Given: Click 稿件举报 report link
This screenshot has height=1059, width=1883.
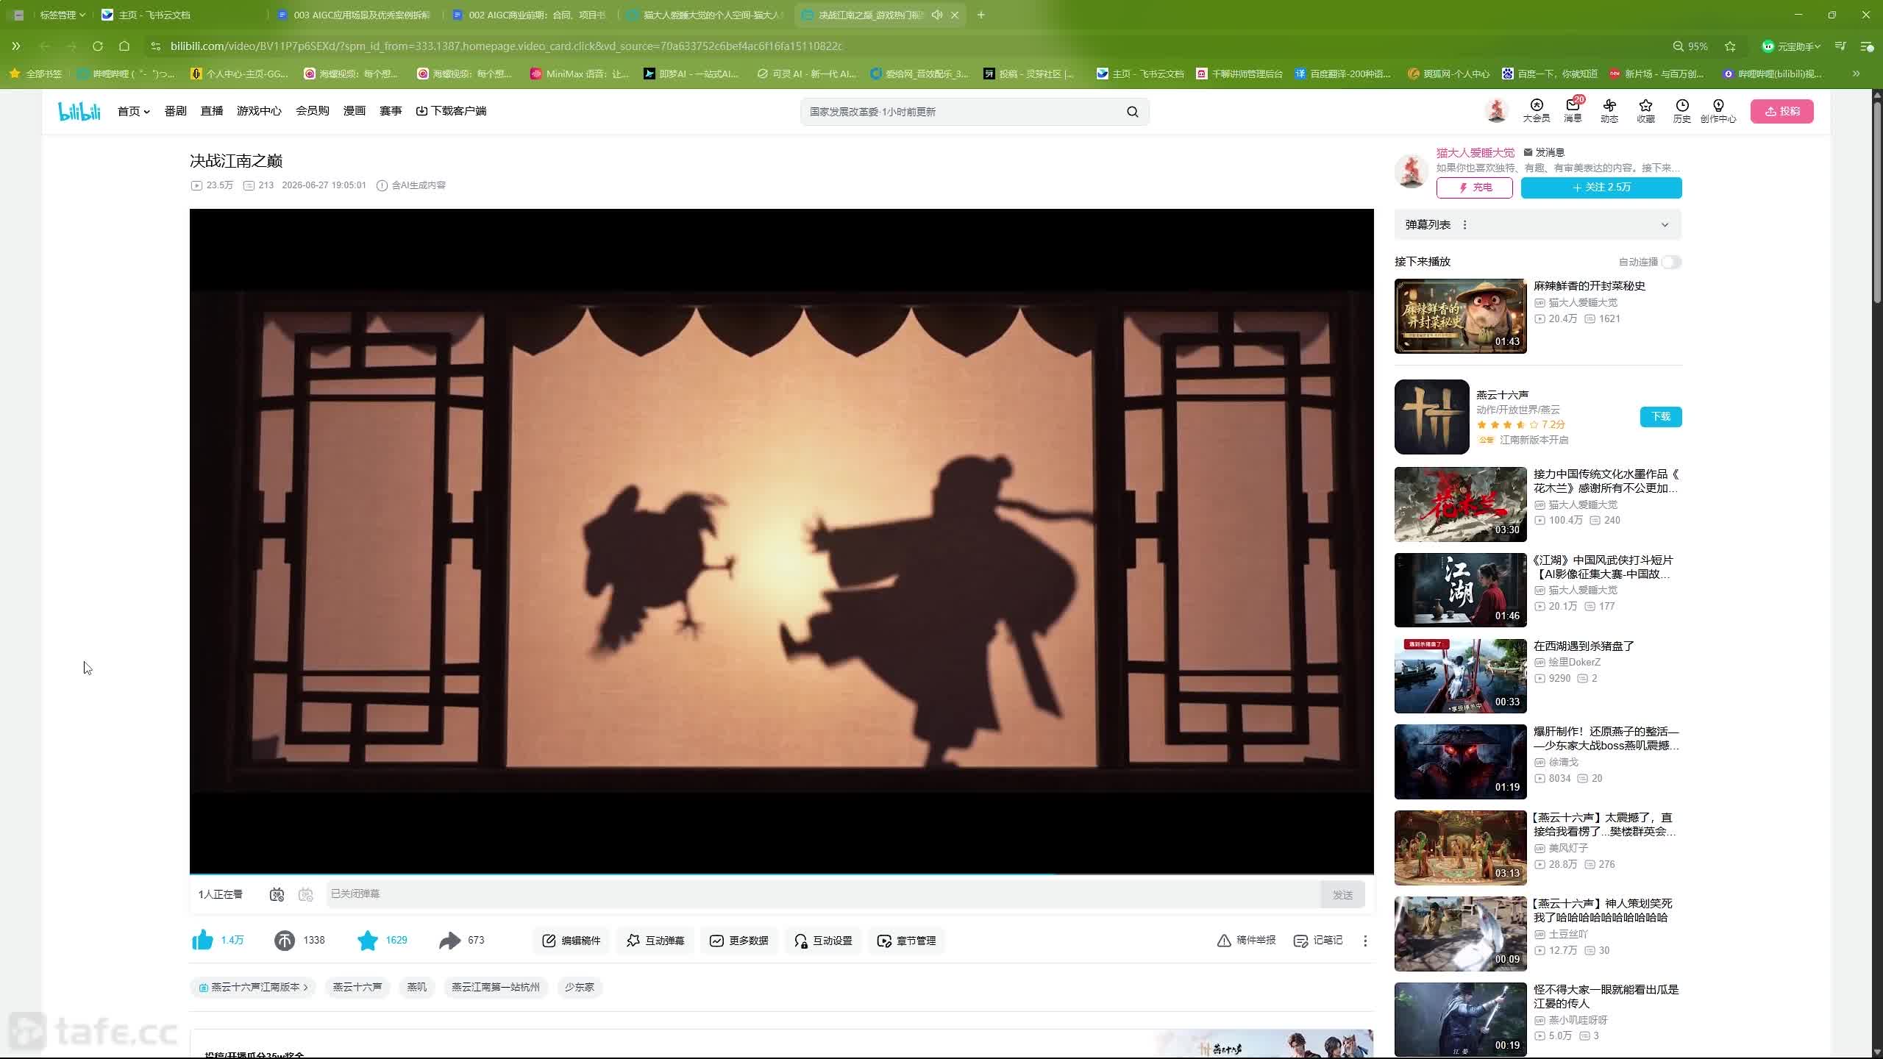Looking at the screenshot, I should point(1247,941).
